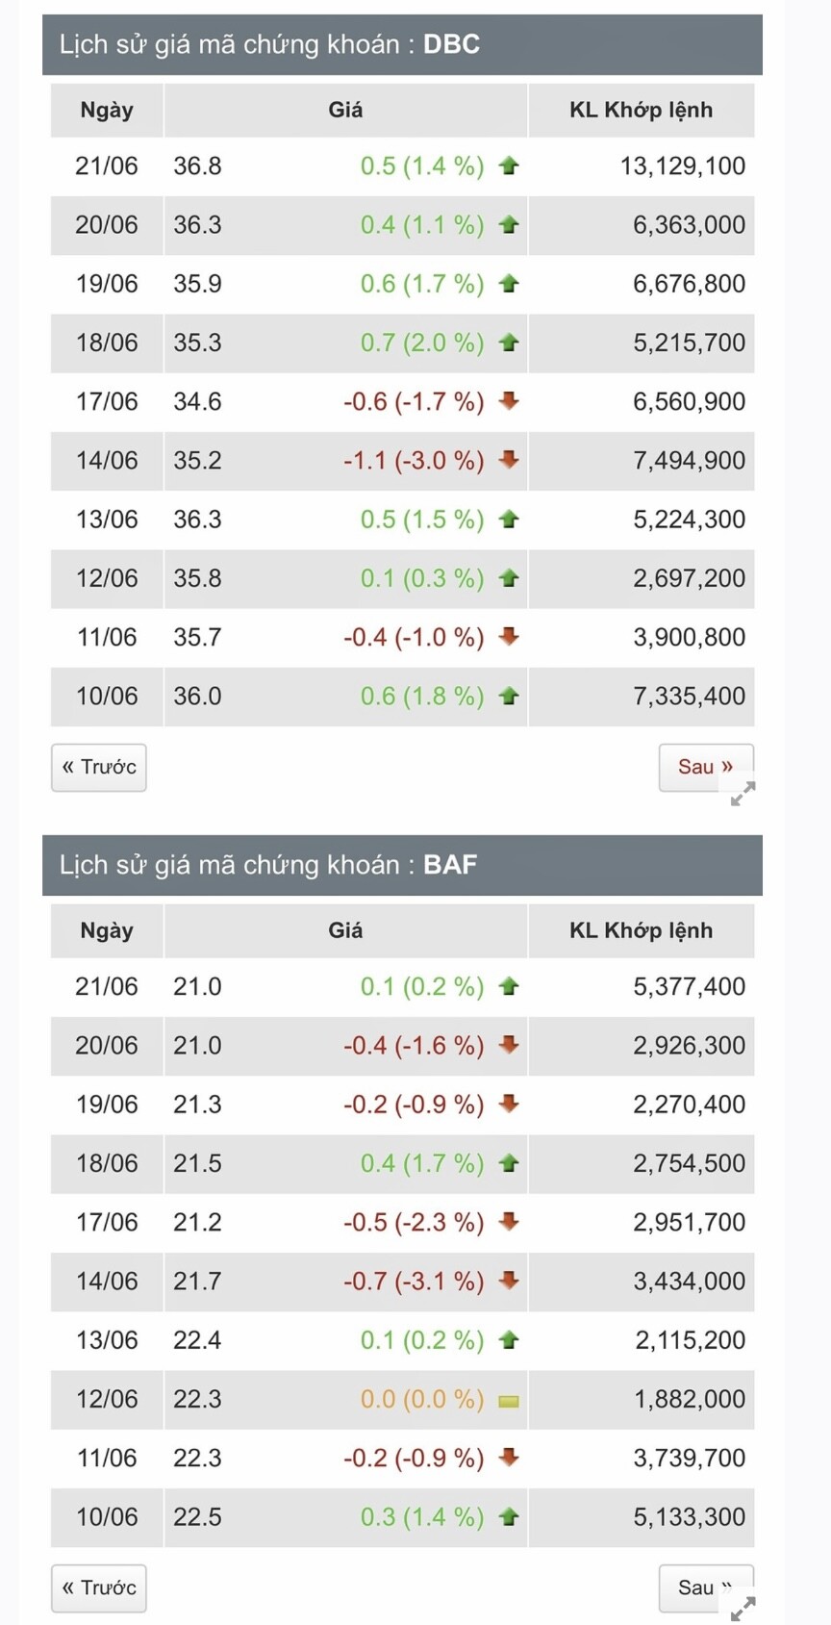Click red down arrow on BAF 20/06 row
Viewport: 831px width, 1625px height.
click(x=509, y=1045)
